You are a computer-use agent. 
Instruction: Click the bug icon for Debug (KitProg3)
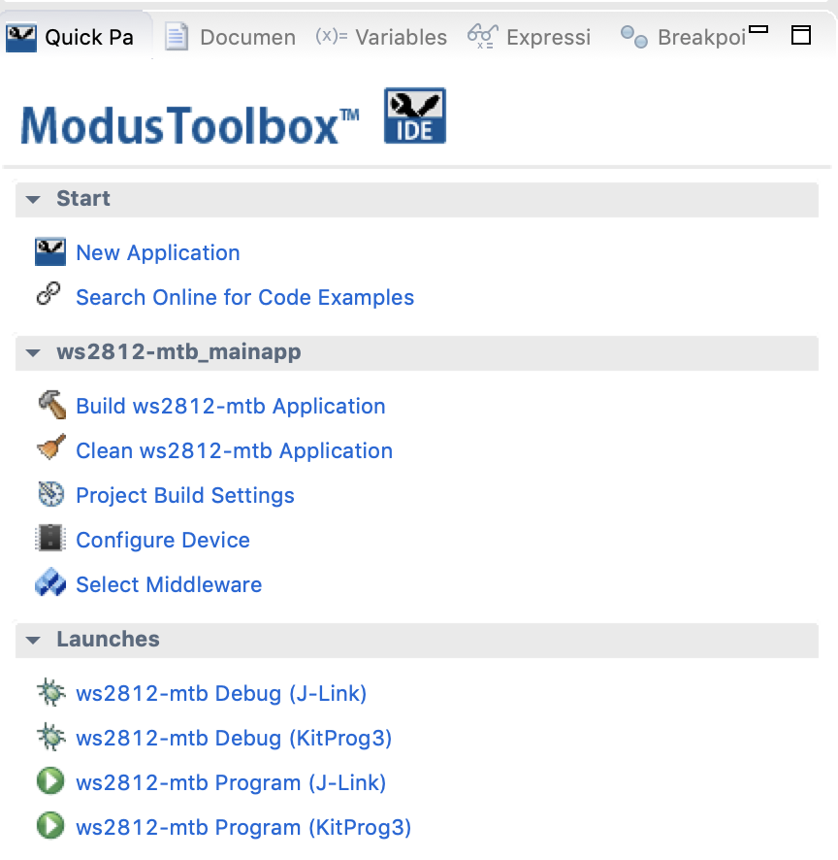point(51,737)
